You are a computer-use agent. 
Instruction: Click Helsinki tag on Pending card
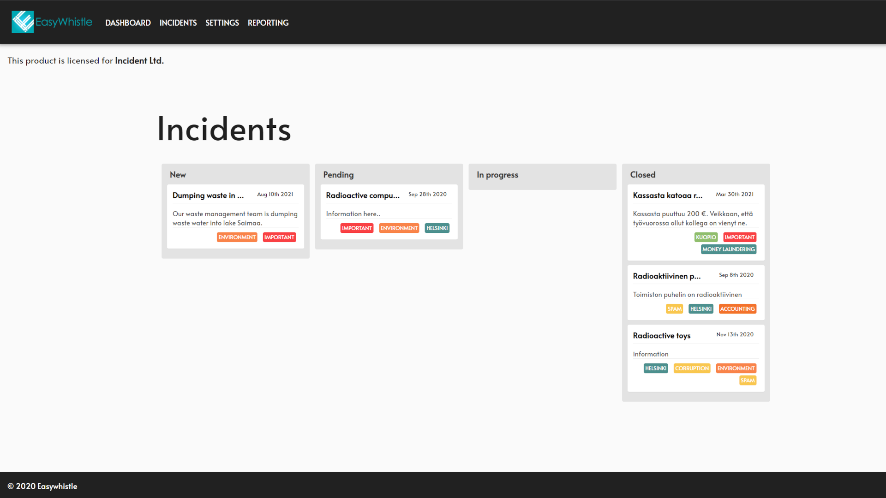pyautogui.click(x=437, y=228)
